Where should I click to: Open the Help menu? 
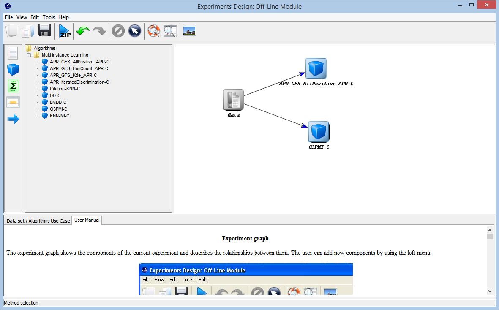(x=64, y=17)
